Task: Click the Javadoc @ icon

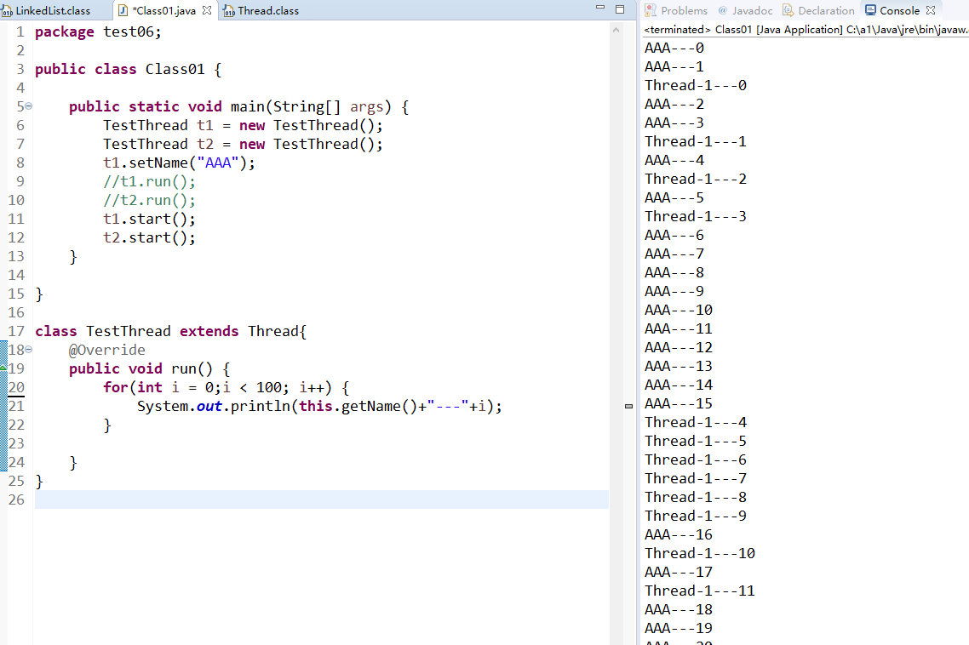Action: [722, 10]
